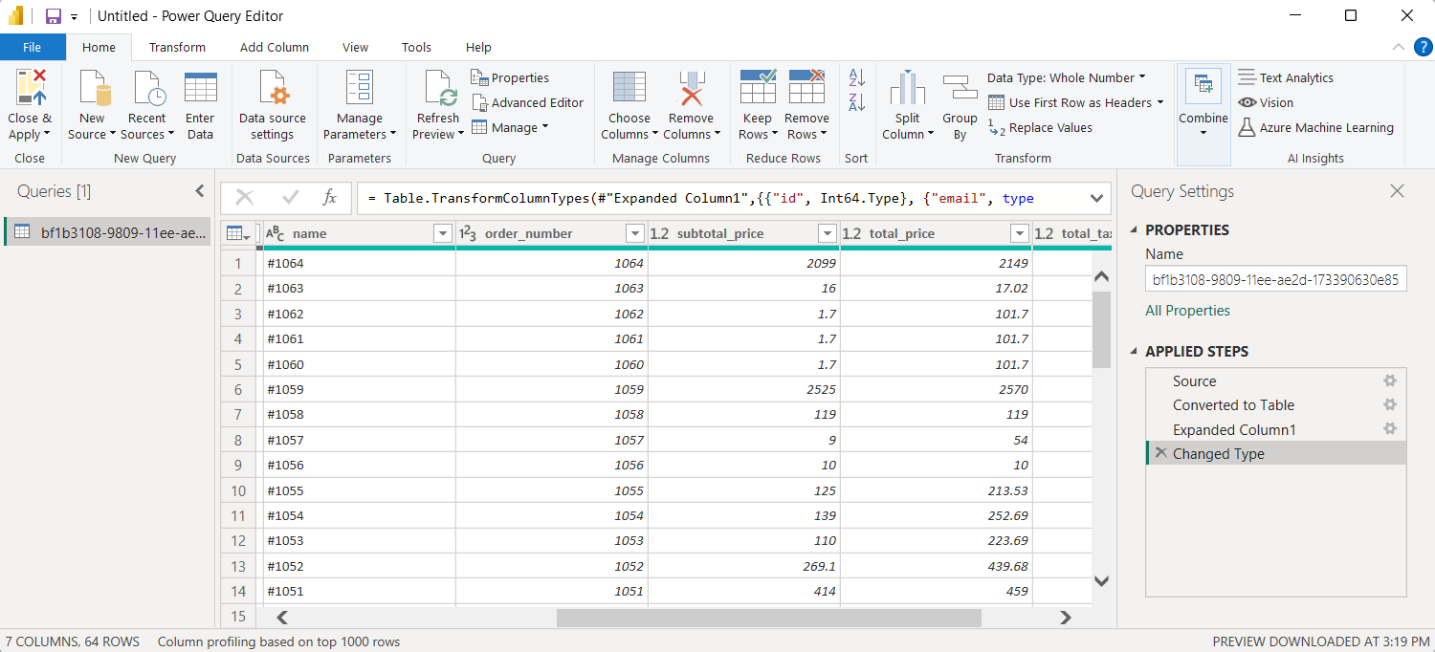The height and width of the screenshot is (652, 1435).
Task: Open the table menu icon dropdown
Action: coord(238,233)
